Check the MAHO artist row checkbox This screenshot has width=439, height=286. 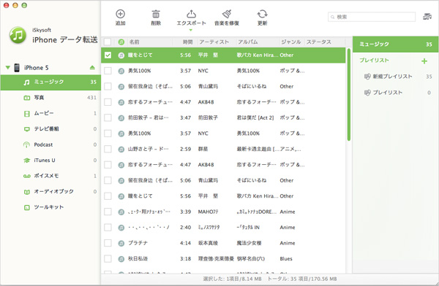pos(108,212)
